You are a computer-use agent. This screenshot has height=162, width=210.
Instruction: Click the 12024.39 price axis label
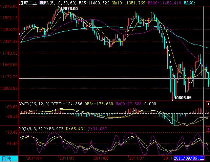[9, 42]
